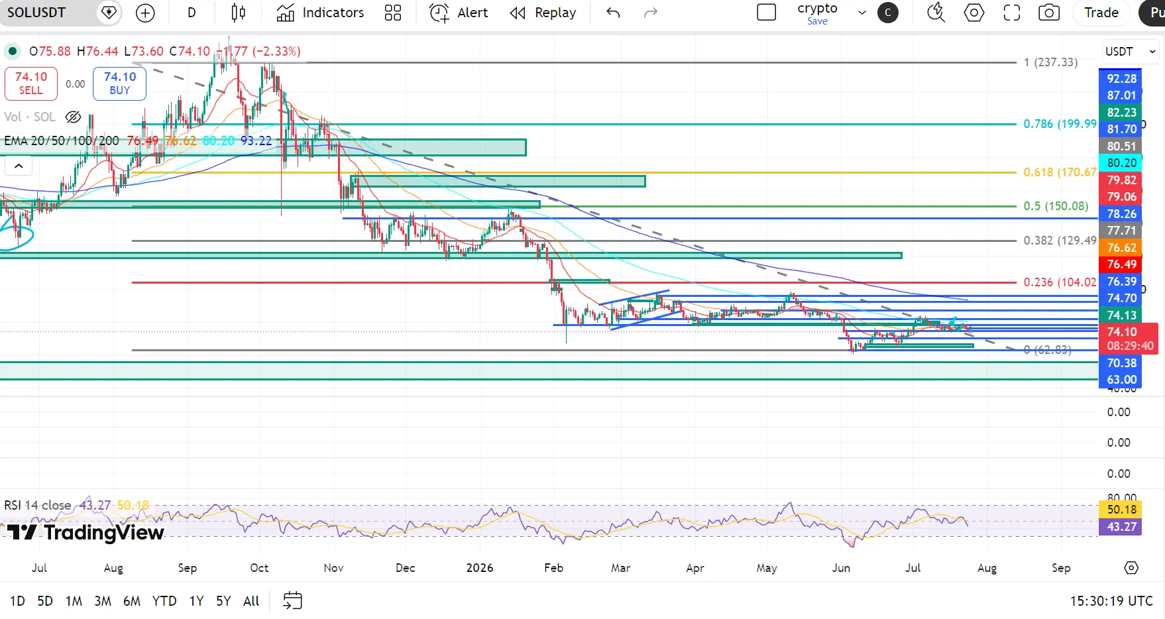Toggle the layout checkbox square

(767, 13)
